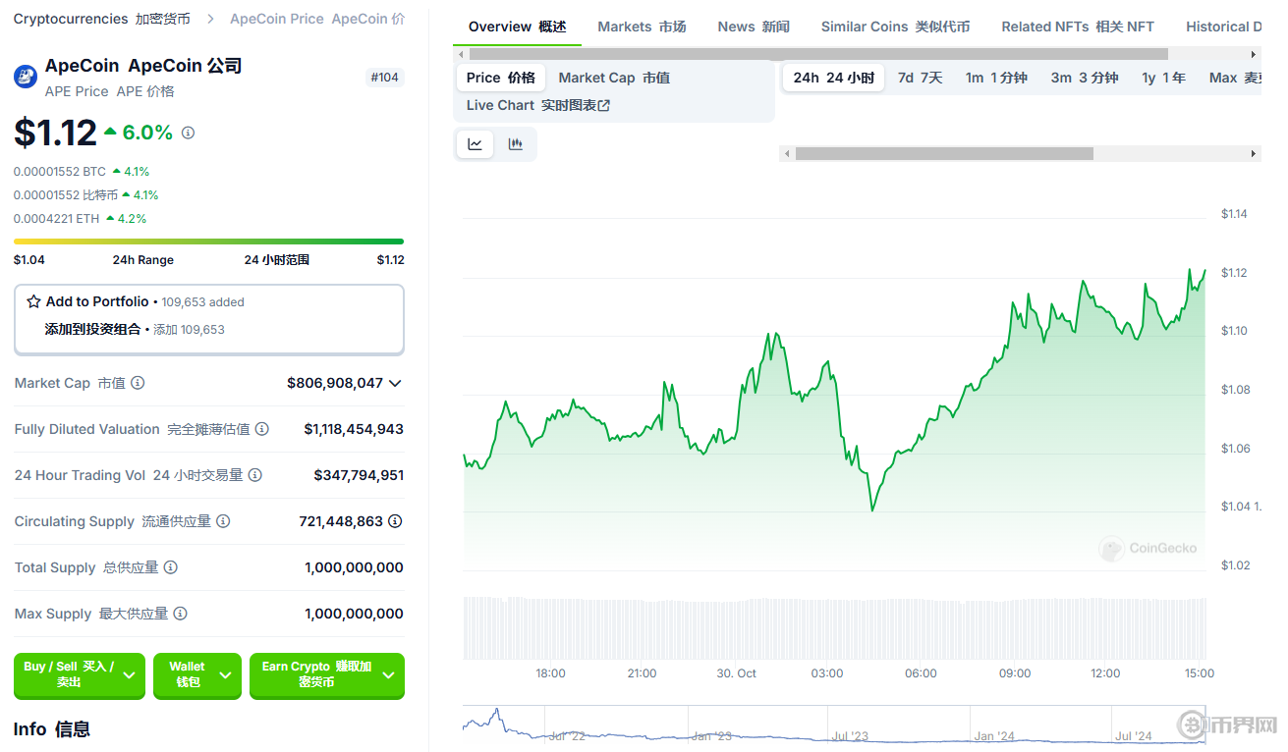Open Historical Data tab
This screenshot has height=752, width=1288.
1223,27
